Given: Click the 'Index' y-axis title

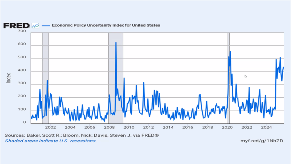Looking at the screenshot, I should tap(9, 78).
